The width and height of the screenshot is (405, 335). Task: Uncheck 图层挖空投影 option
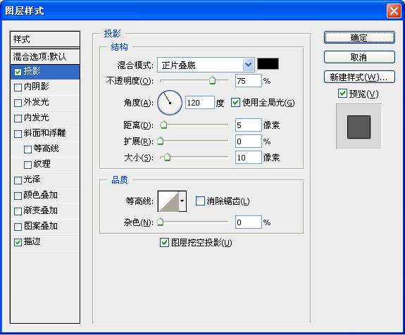[x=165, y=243]
